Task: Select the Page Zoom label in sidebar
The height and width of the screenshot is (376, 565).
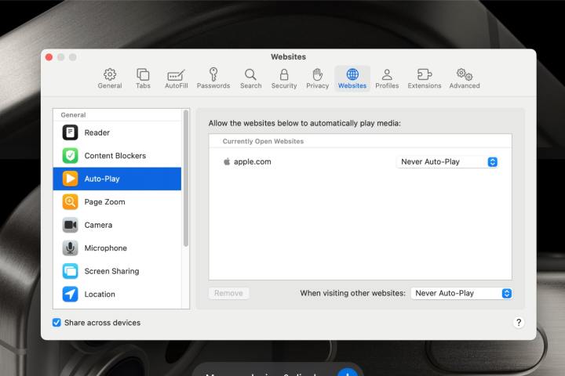Action: [x=104, y=202]
